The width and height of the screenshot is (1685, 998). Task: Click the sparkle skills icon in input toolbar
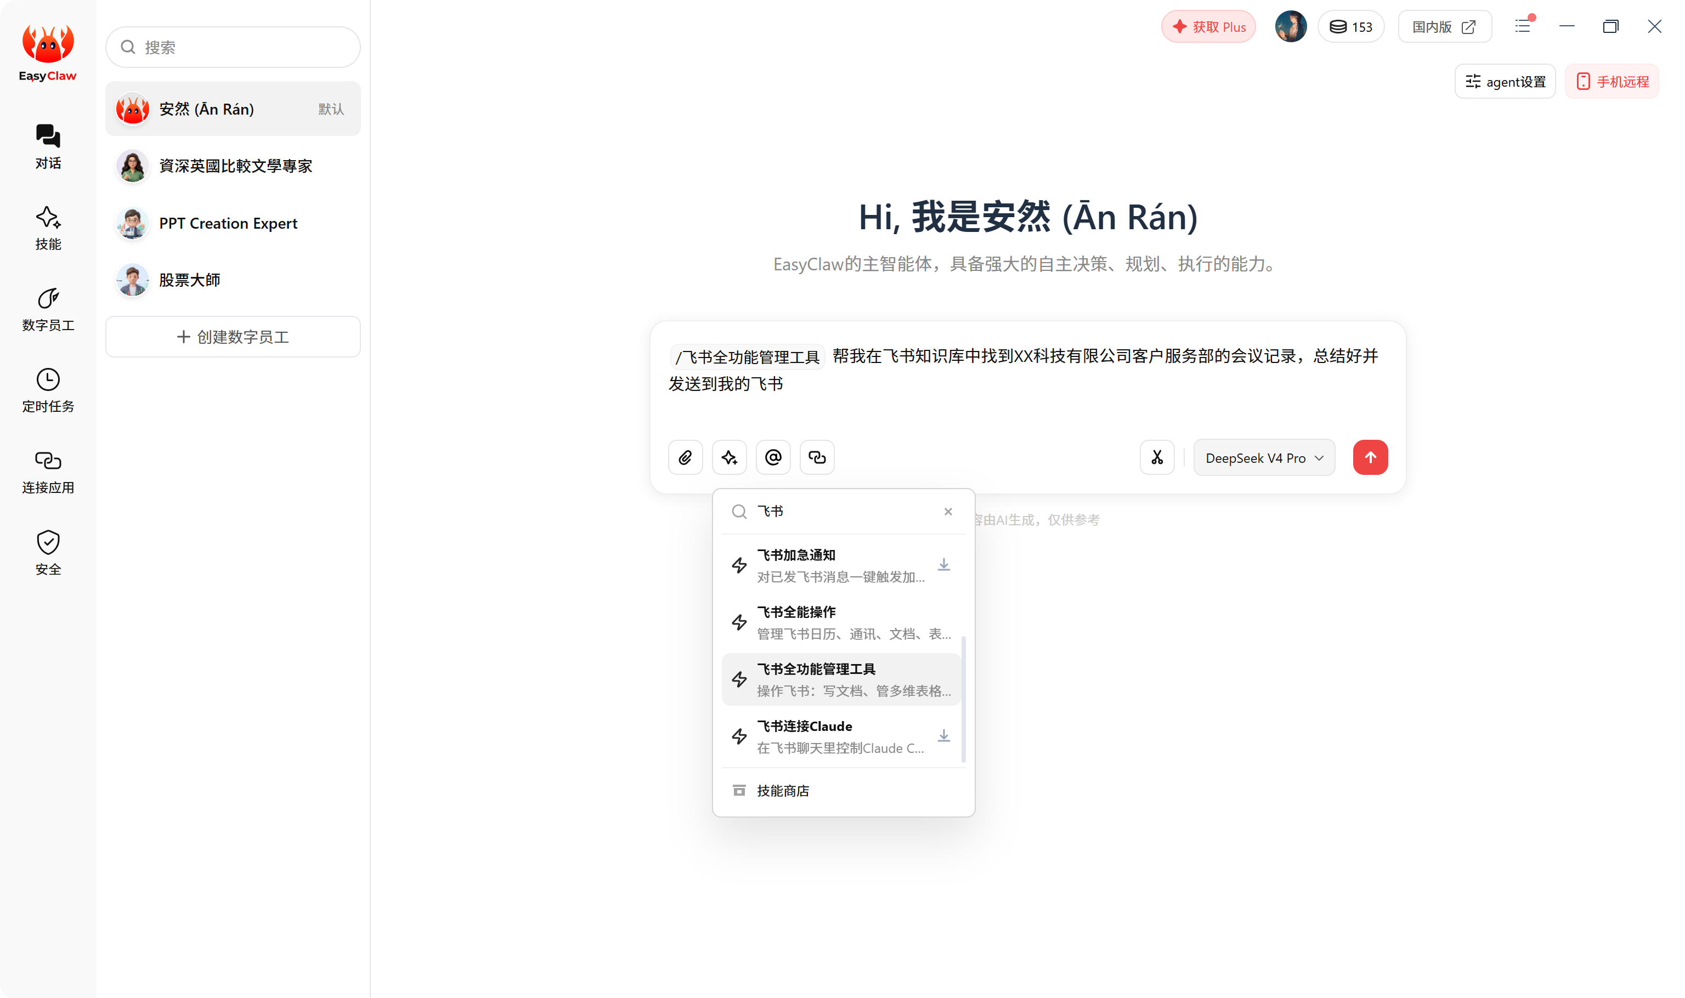point(729,457)
